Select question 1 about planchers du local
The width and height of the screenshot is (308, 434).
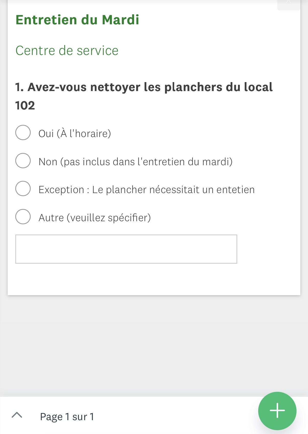pos(144,87)
